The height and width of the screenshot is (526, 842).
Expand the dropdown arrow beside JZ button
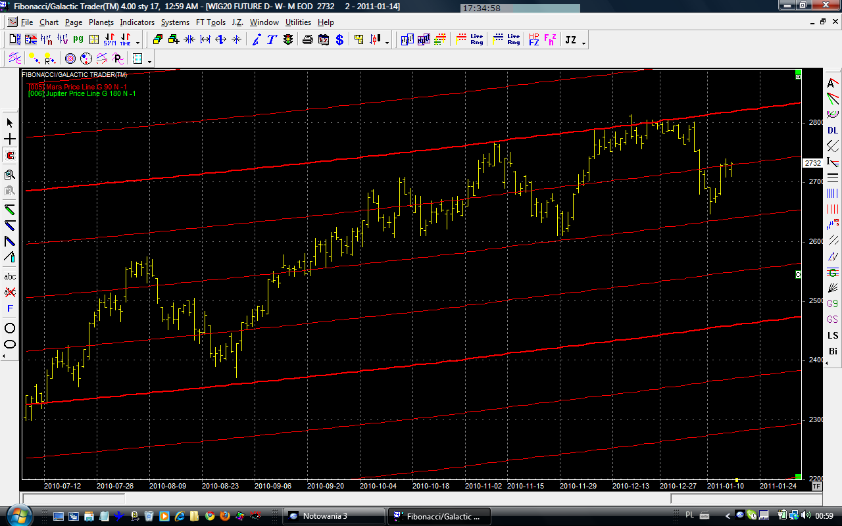tap(583, 43)
